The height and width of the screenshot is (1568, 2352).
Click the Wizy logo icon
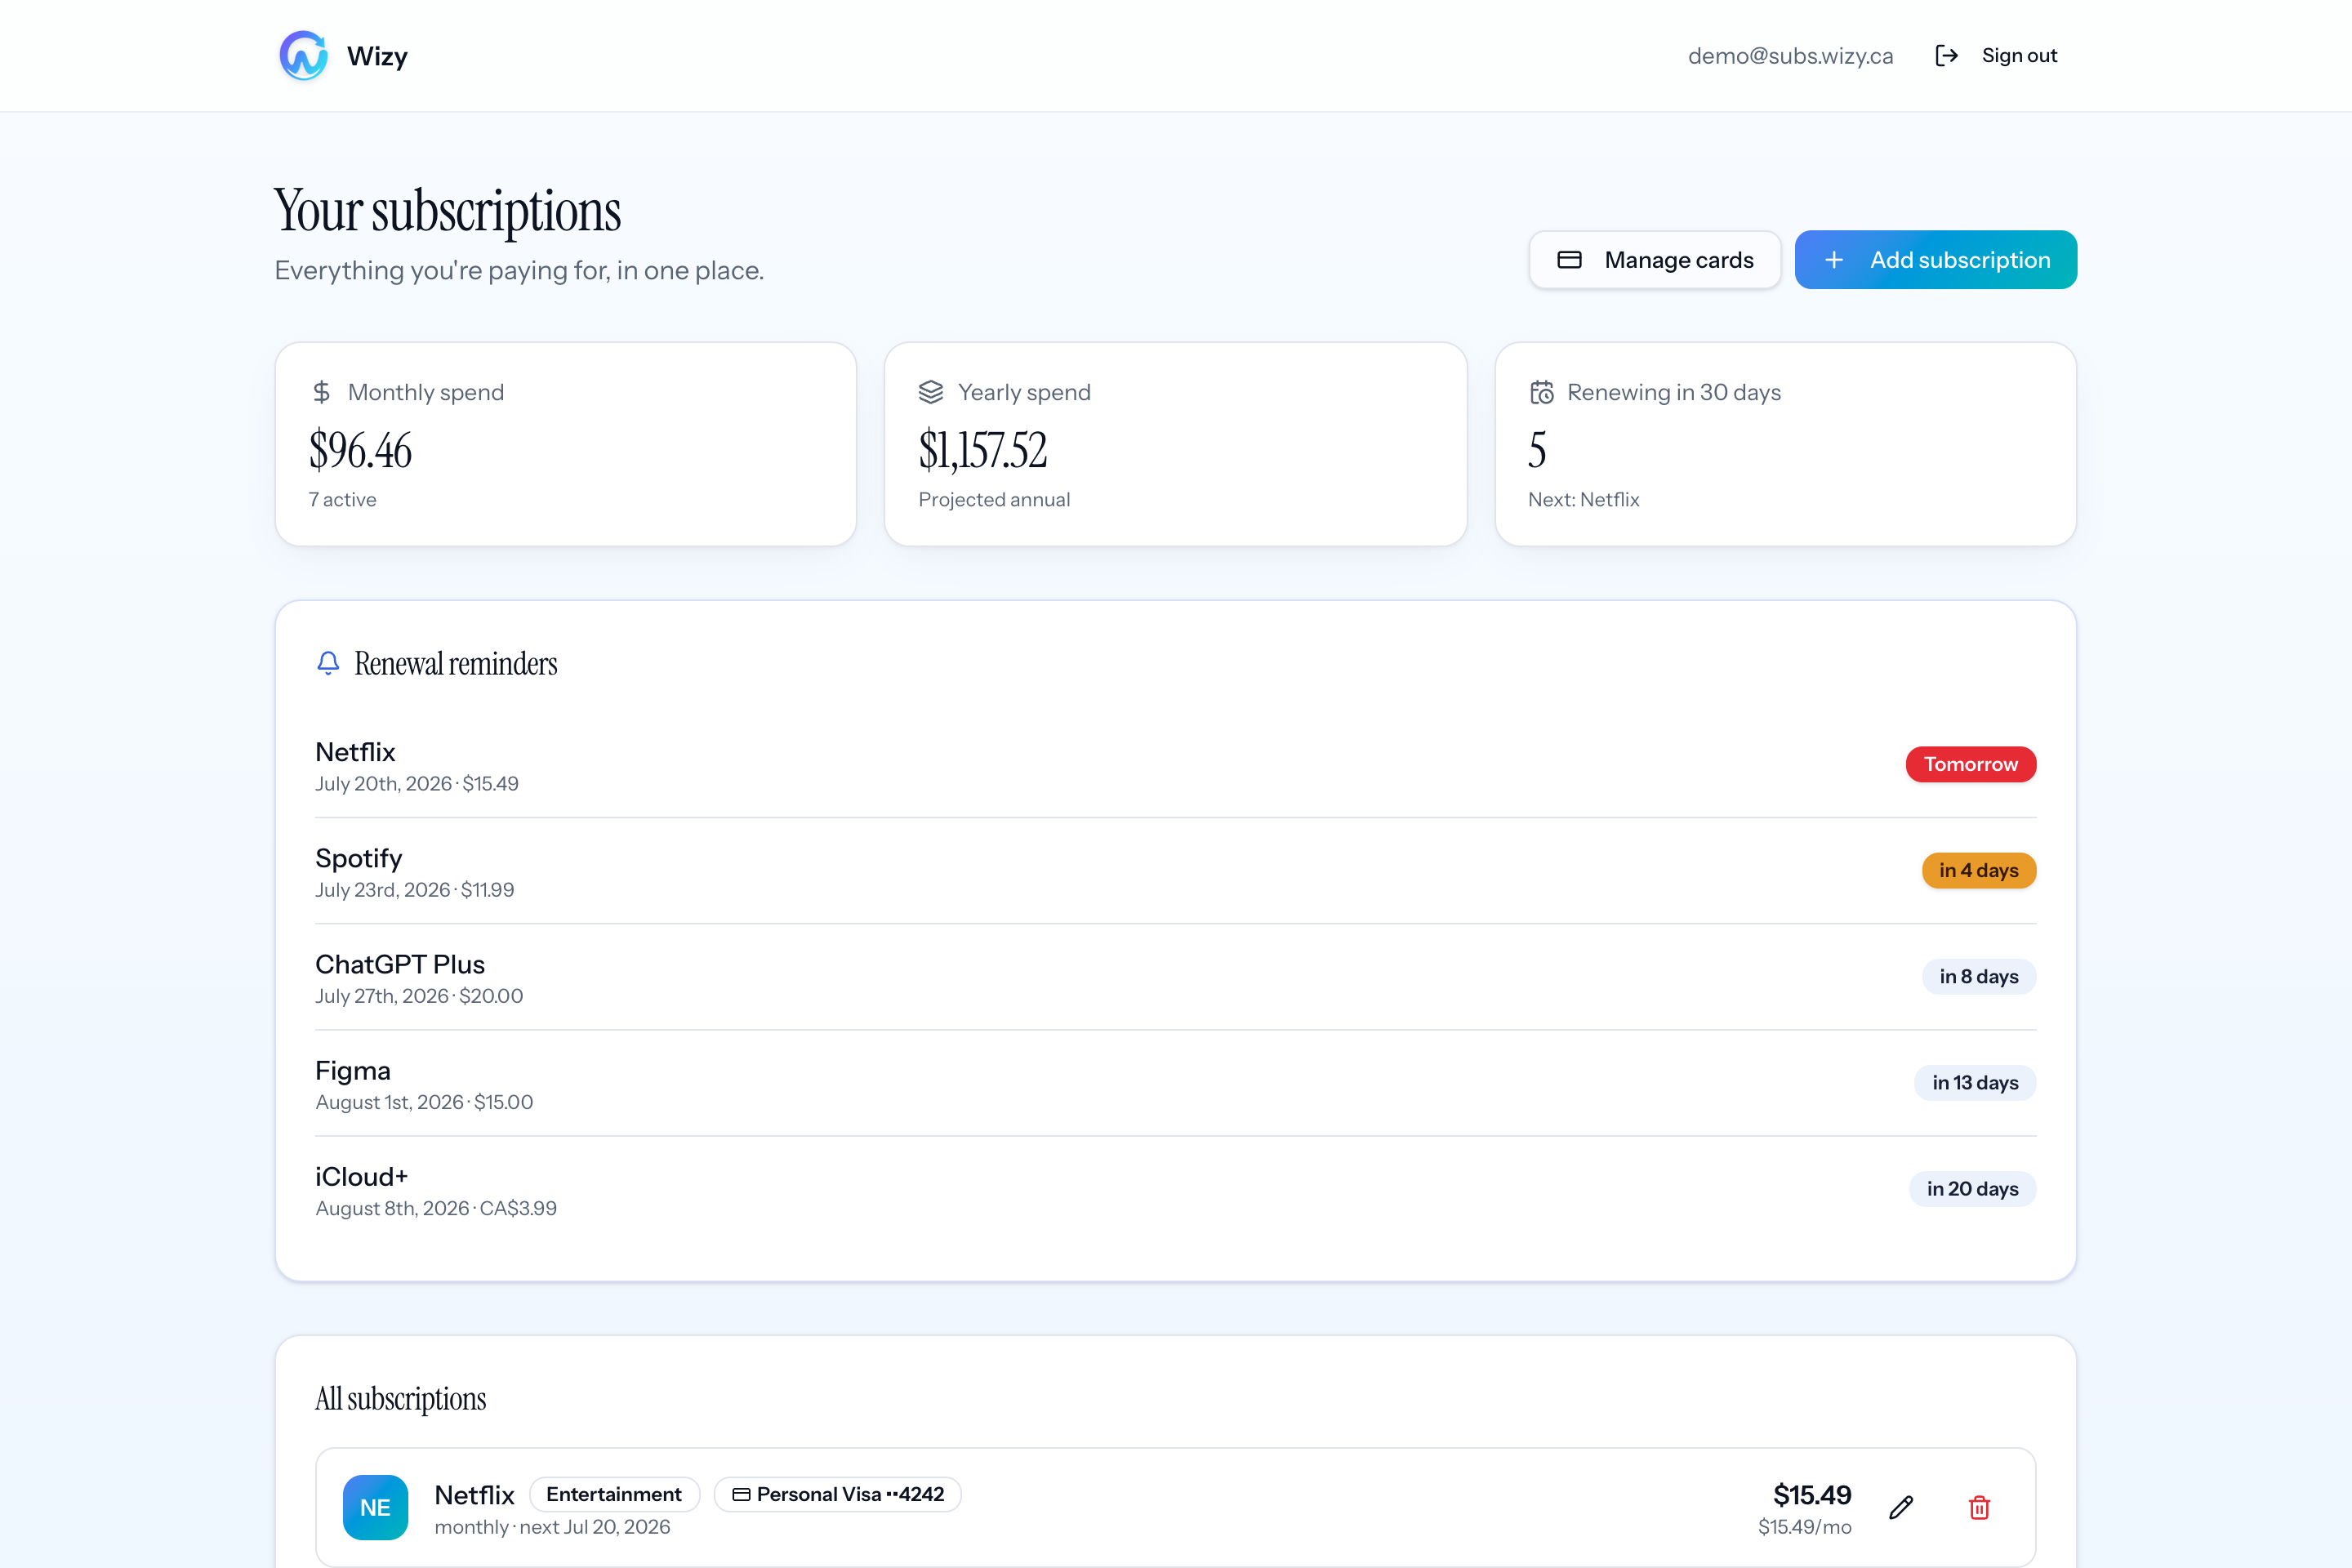[x=303, y=55]
